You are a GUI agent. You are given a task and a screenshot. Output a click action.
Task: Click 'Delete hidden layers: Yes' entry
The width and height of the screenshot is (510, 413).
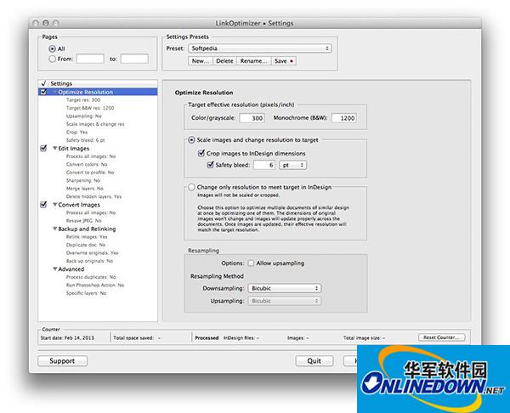click(93, 196)
